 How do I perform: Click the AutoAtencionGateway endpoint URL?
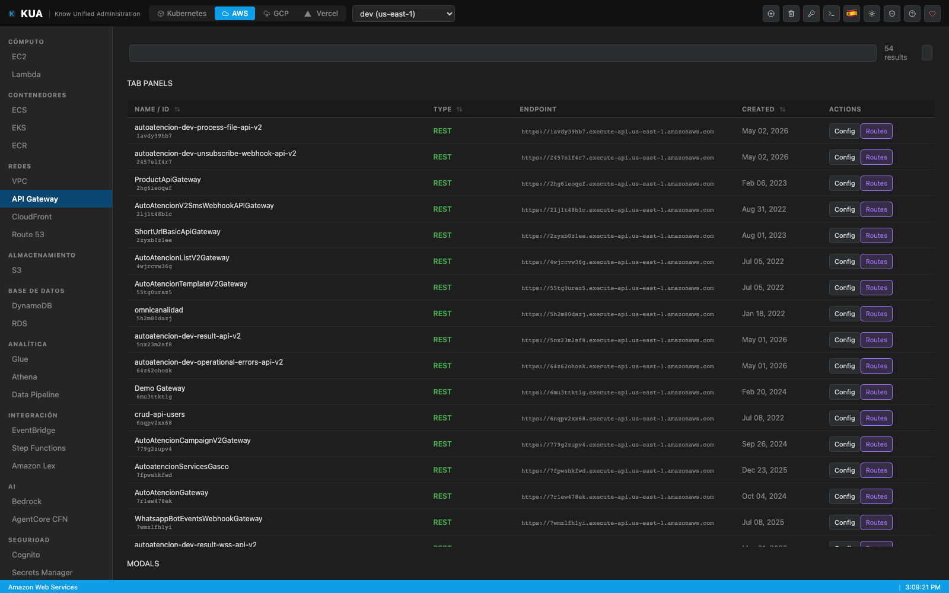(x=617, y=497)
